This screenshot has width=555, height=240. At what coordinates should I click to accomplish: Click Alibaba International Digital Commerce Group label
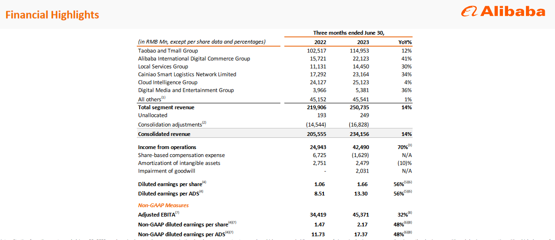click(x=195, y=59)
